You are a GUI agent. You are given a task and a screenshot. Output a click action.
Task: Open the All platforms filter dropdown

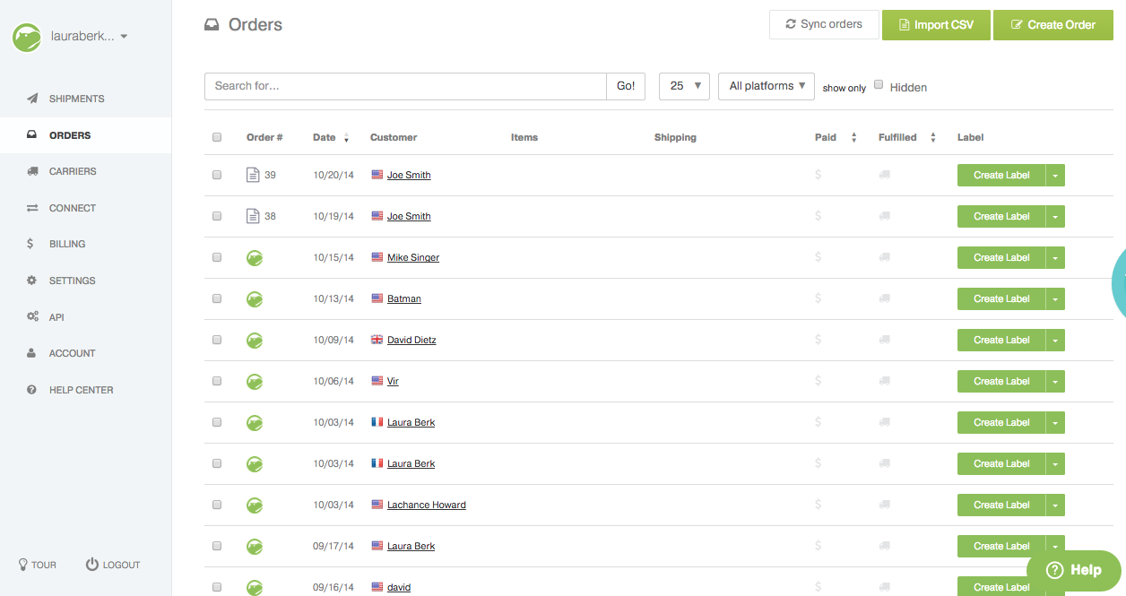coord(767,86)
